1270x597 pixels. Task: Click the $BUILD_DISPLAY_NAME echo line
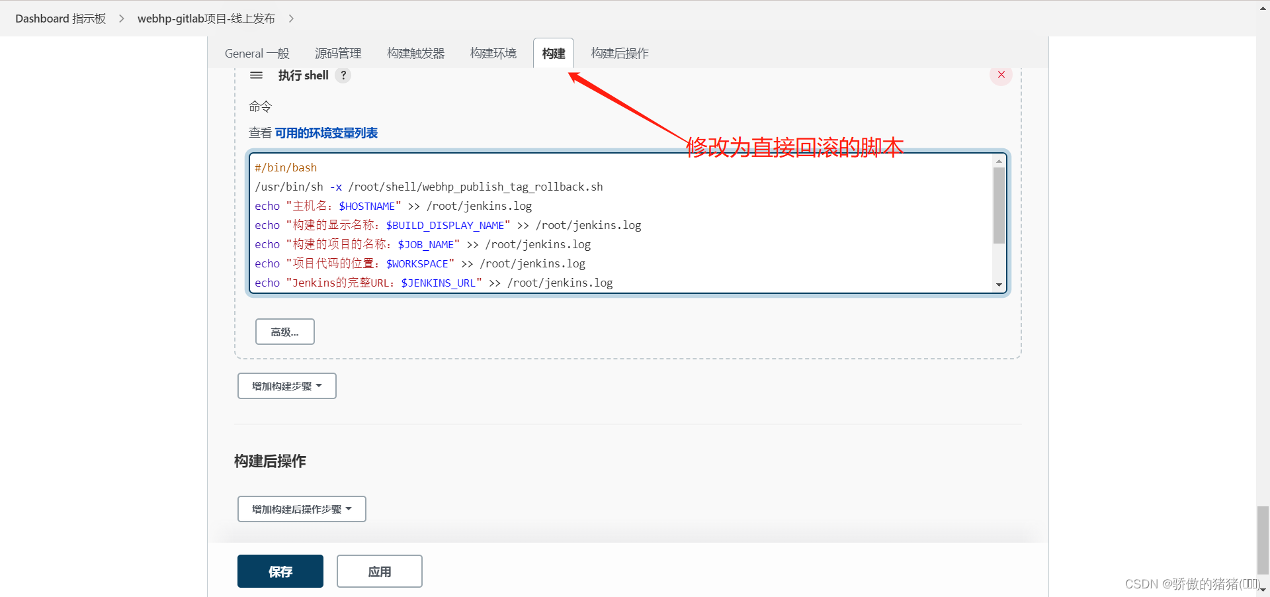click(448, 225)
